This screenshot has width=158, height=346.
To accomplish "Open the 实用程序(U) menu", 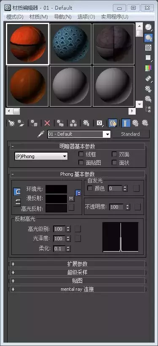I will 115,17.
